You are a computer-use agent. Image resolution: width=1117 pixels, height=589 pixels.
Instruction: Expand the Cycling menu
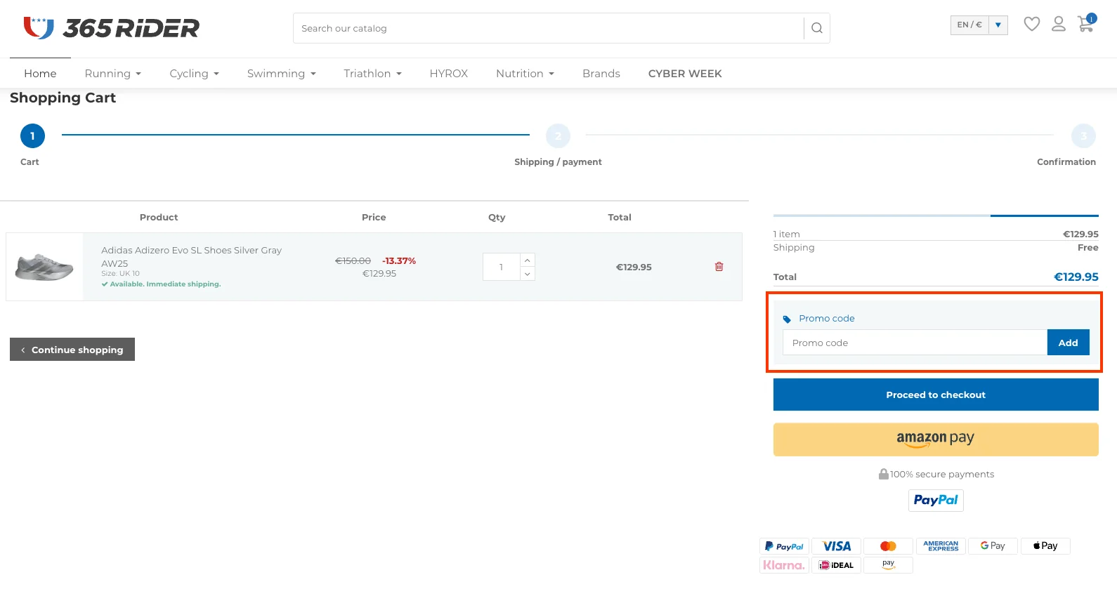tap(194, 74)
